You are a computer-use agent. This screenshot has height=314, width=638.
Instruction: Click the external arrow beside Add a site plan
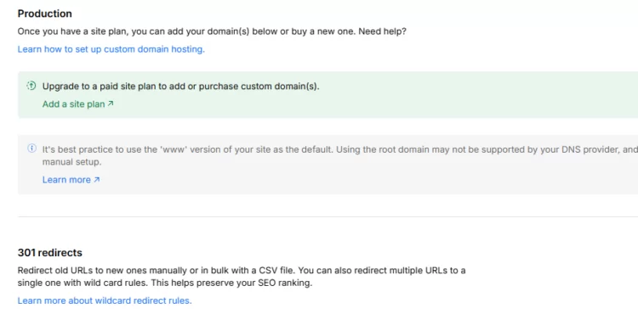coord(111,104)
